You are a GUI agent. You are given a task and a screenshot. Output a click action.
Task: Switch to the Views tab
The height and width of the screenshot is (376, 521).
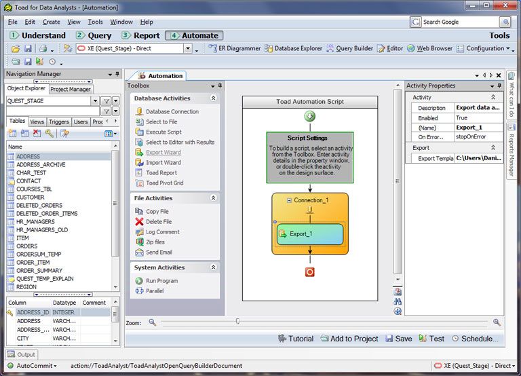(37, 122)
